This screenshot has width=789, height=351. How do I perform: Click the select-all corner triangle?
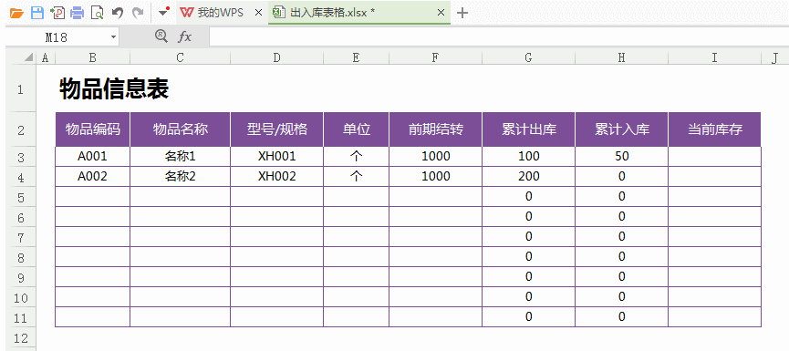[29, 58]
